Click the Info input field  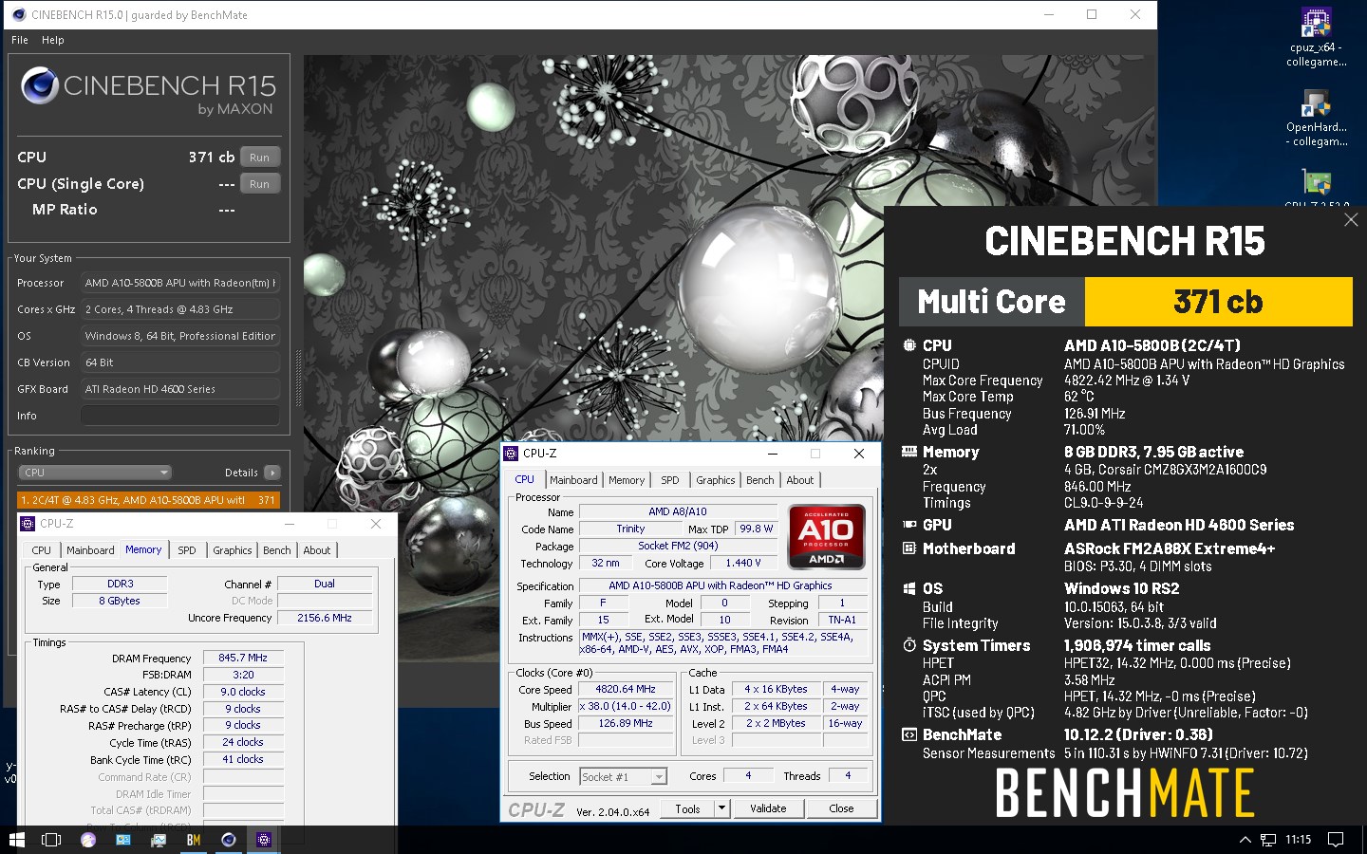pos(180,416)
